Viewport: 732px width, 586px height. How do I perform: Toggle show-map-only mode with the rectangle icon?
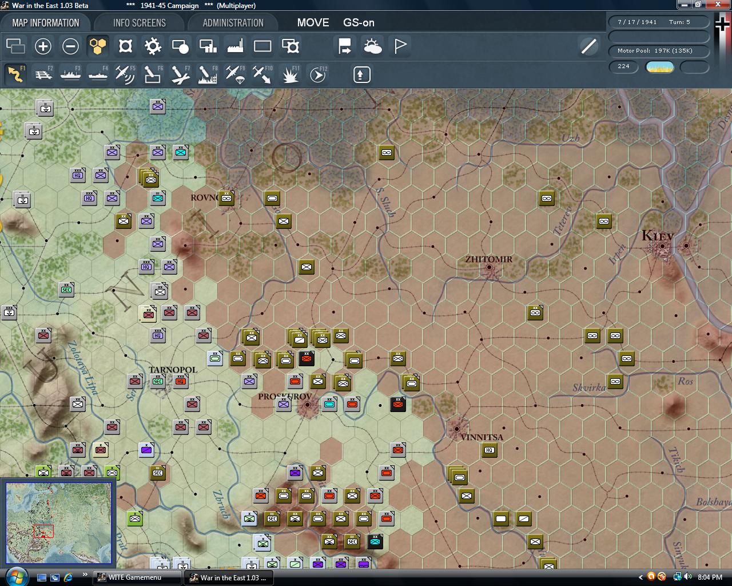tap(262, 46)
